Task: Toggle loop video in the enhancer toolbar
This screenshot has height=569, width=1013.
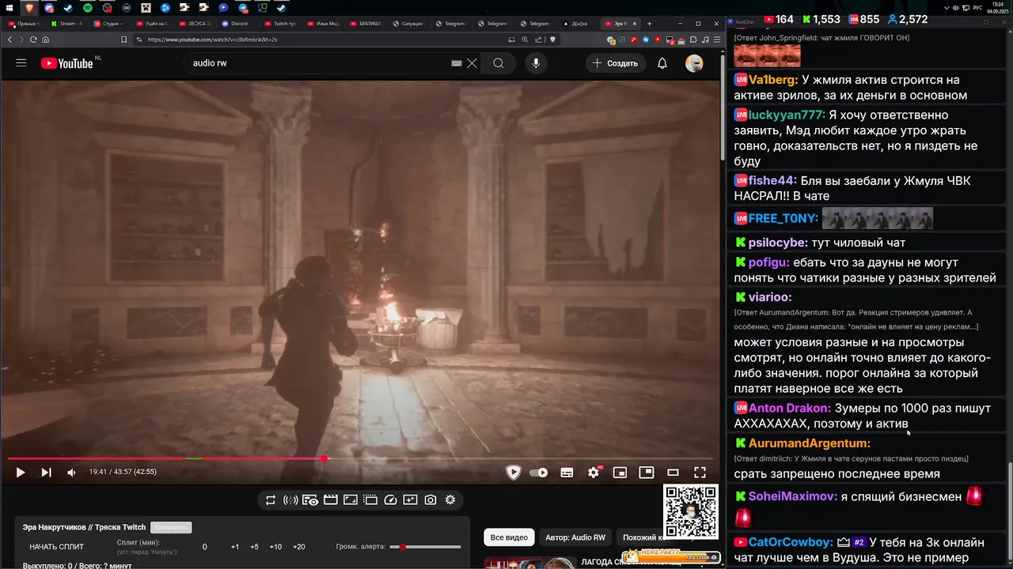Action: pyautogui.click(x=271, y=500)
